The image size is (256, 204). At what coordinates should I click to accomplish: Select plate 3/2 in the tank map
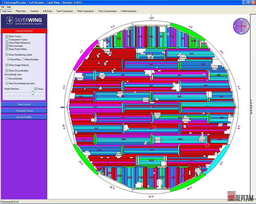click(x=151, y=64)
